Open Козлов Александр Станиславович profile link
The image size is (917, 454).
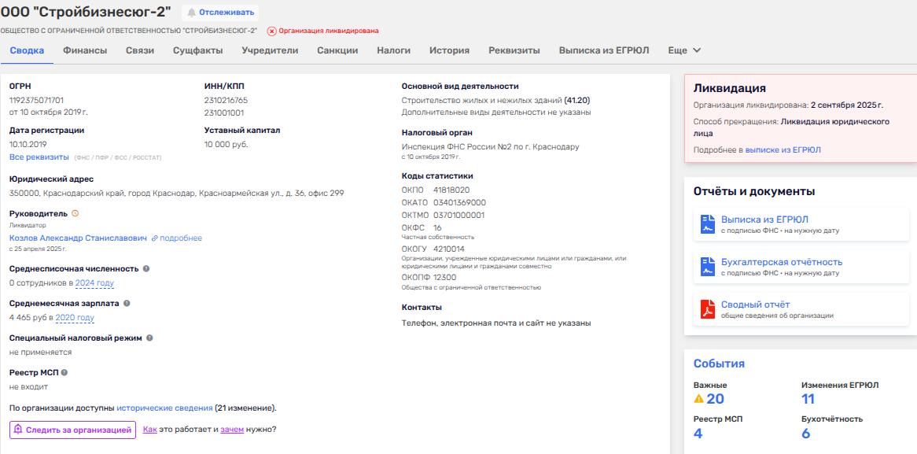point(78,238)
